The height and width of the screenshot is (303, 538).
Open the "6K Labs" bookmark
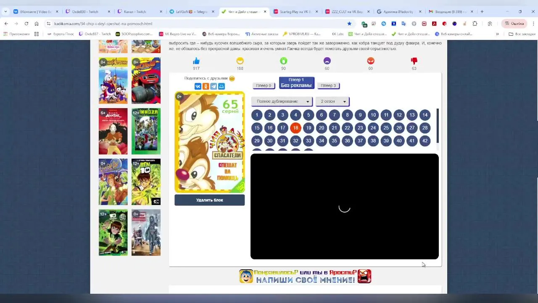click(x=337, y=34)
